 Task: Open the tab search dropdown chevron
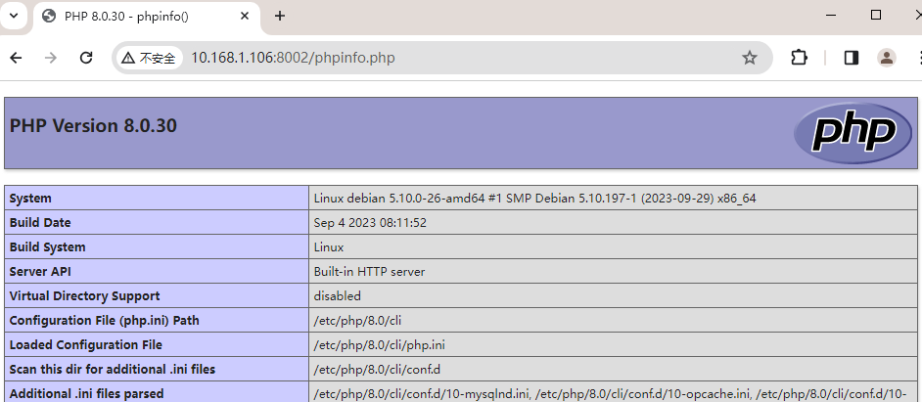pos(14,16)
